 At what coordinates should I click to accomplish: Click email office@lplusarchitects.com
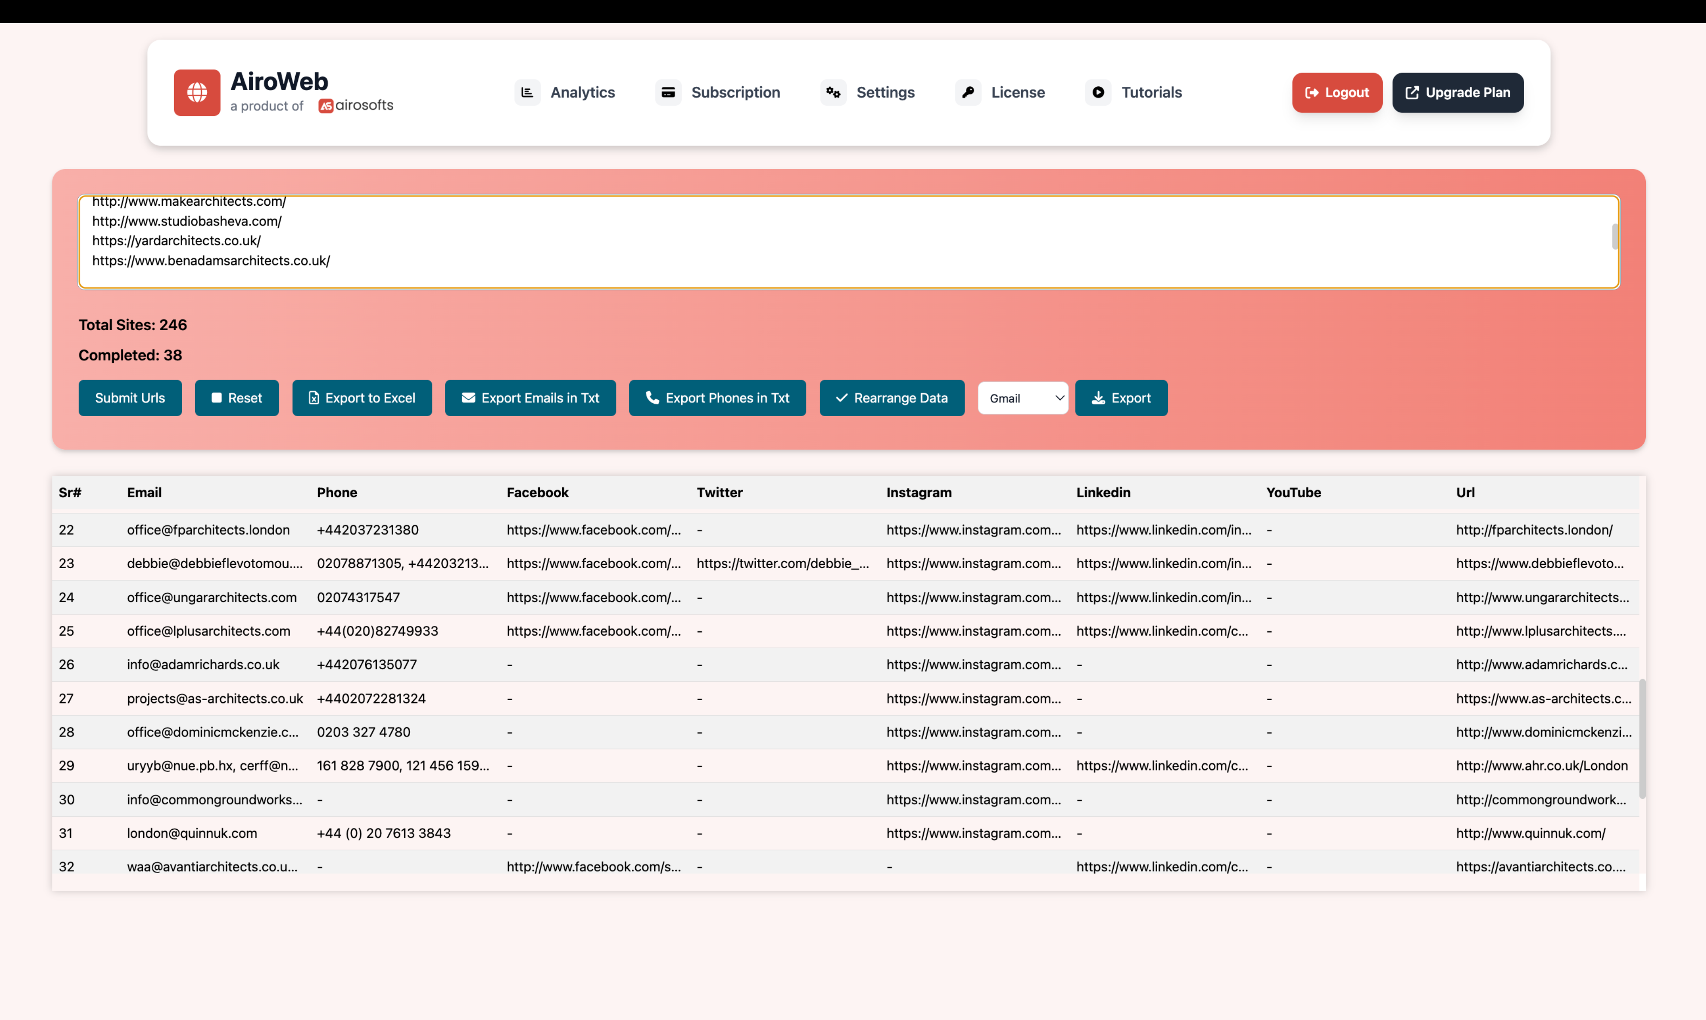coord(208,631)
